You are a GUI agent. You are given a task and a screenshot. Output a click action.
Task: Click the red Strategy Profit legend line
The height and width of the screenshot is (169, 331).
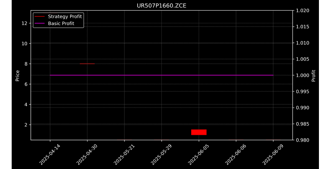pos(40,17)
